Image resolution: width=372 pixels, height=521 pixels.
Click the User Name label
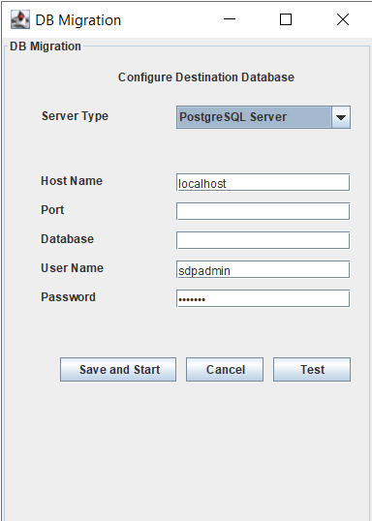[x=72, y=268]
